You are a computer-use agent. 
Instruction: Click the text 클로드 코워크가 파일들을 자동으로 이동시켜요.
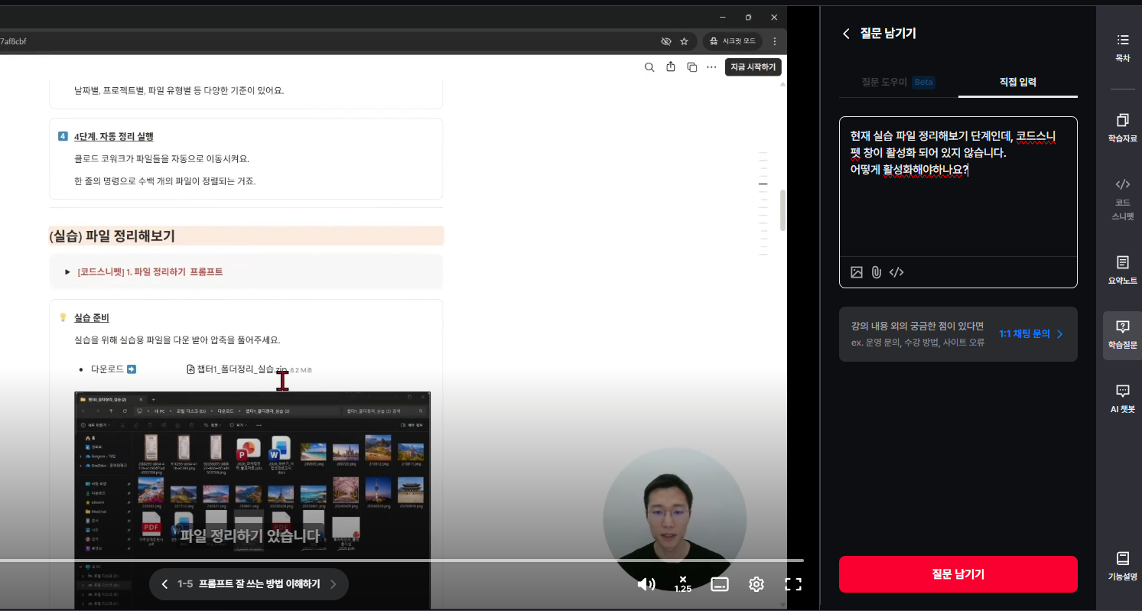coord(161,159)
